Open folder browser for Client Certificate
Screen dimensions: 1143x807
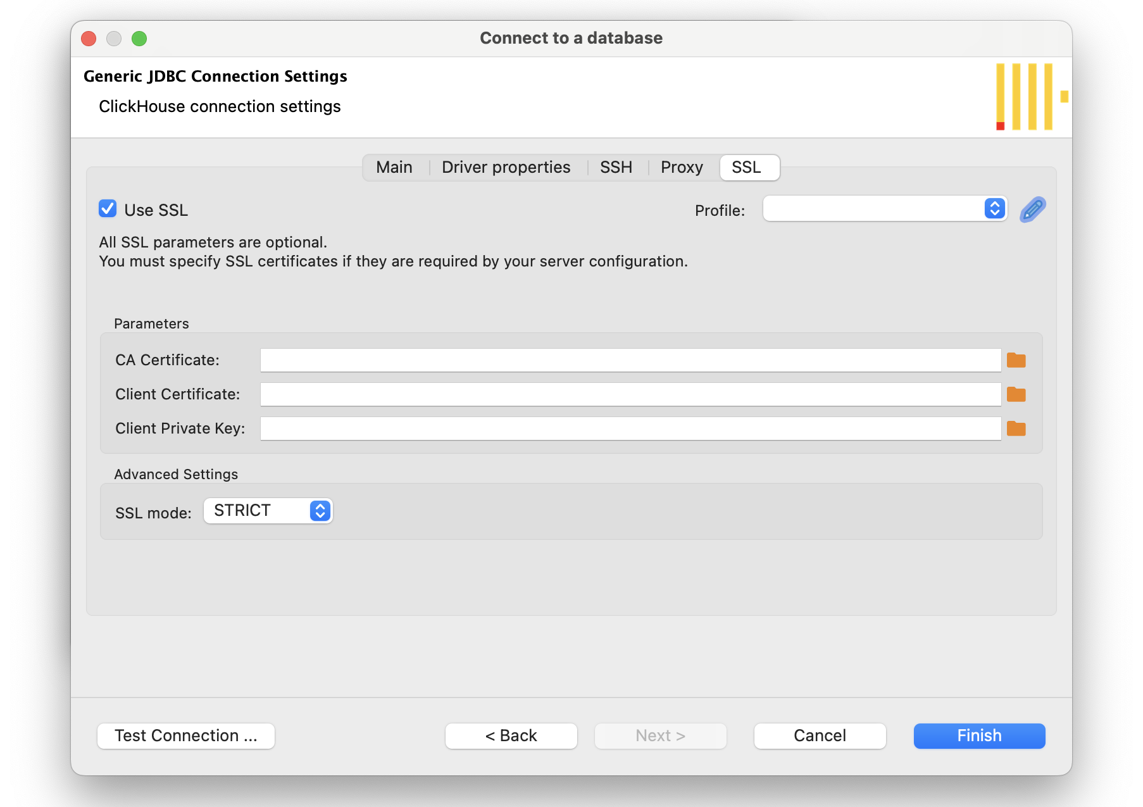click(x=1016, y=394)
